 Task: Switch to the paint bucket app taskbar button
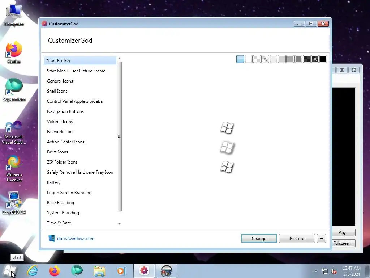pos(166,271)
